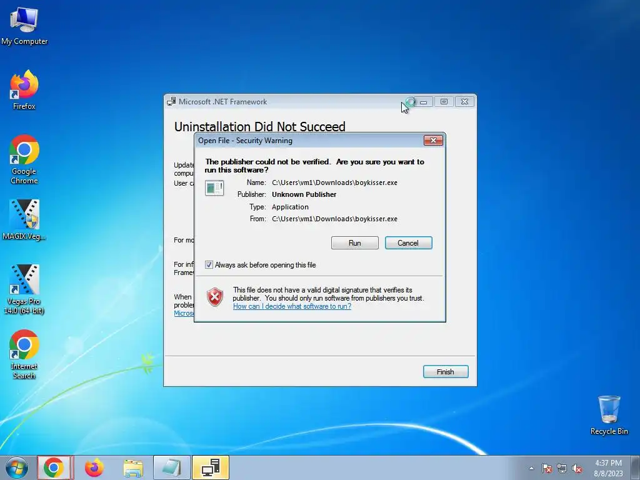
Task: Open Windows Explorer from the taskbar
Action: [x=133, y=467]
